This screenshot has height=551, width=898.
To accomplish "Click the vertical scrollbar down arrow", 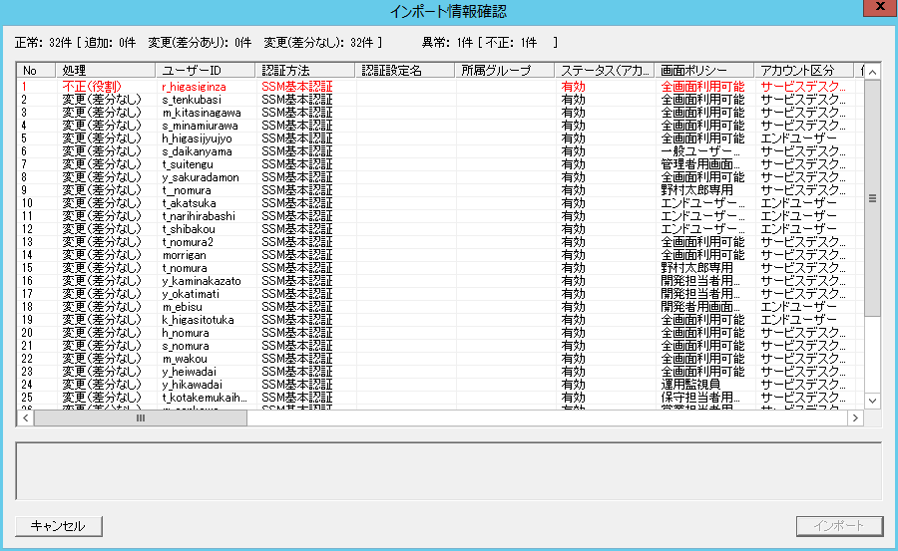I will (x=872, y=401).
